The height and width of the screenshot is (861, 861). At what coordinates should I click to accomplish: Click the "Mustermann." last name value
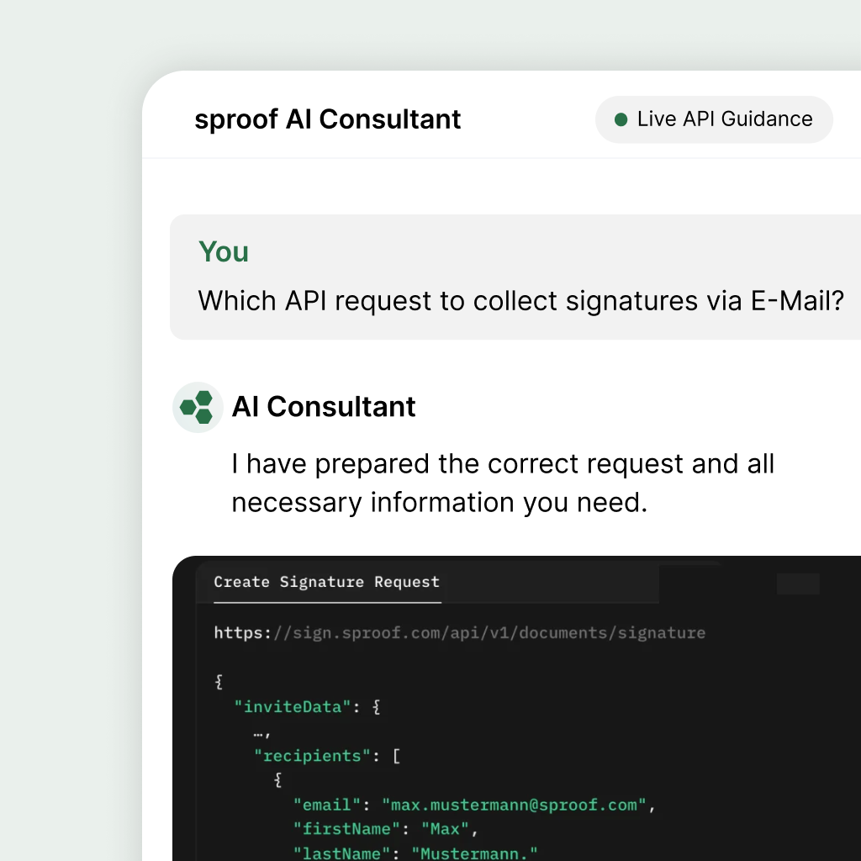(x=474, y=853)
